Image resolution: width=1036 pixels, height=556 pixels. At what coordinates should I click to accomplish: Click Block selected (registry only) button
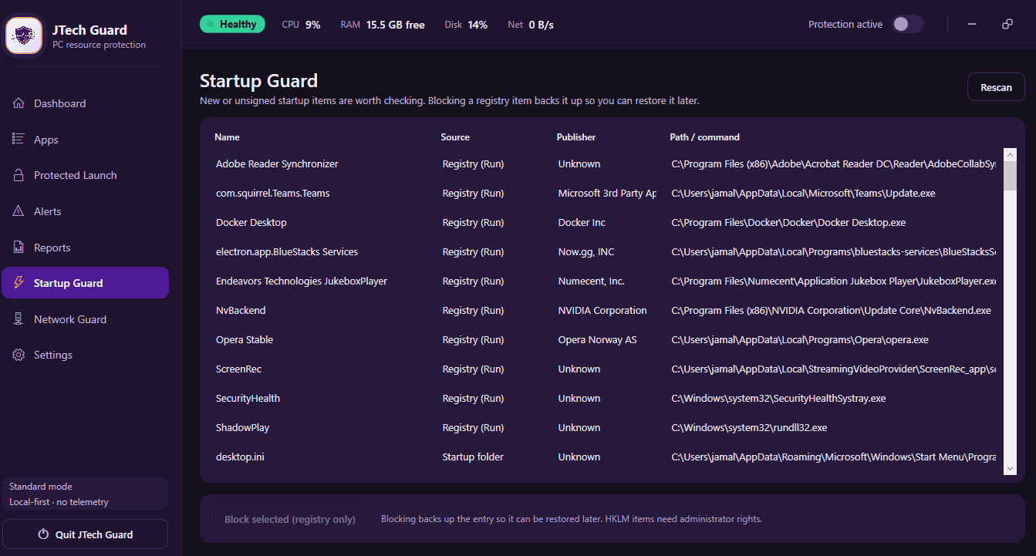290,519
